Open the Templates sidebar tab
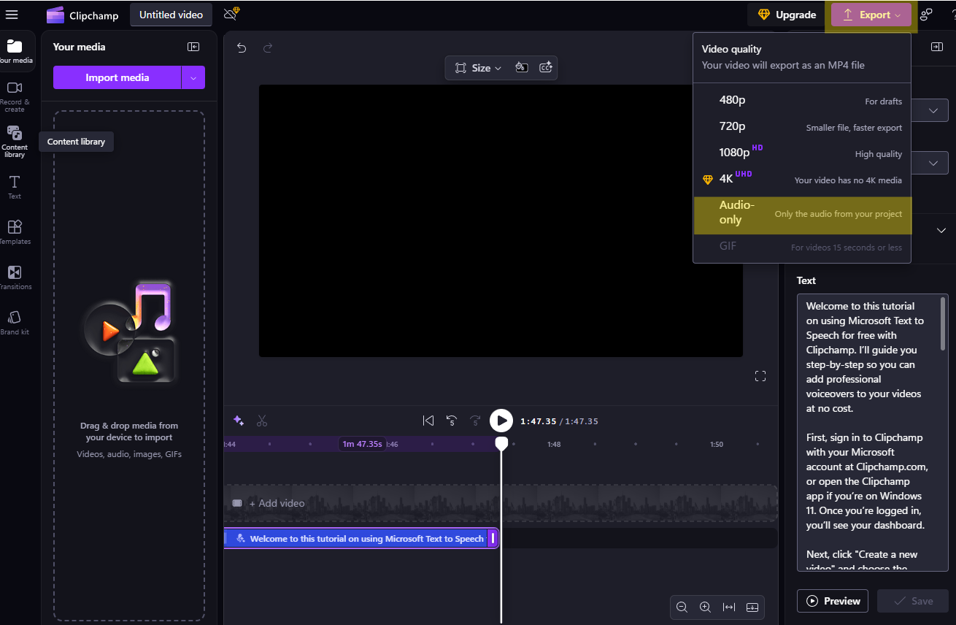 click(15, 232)
